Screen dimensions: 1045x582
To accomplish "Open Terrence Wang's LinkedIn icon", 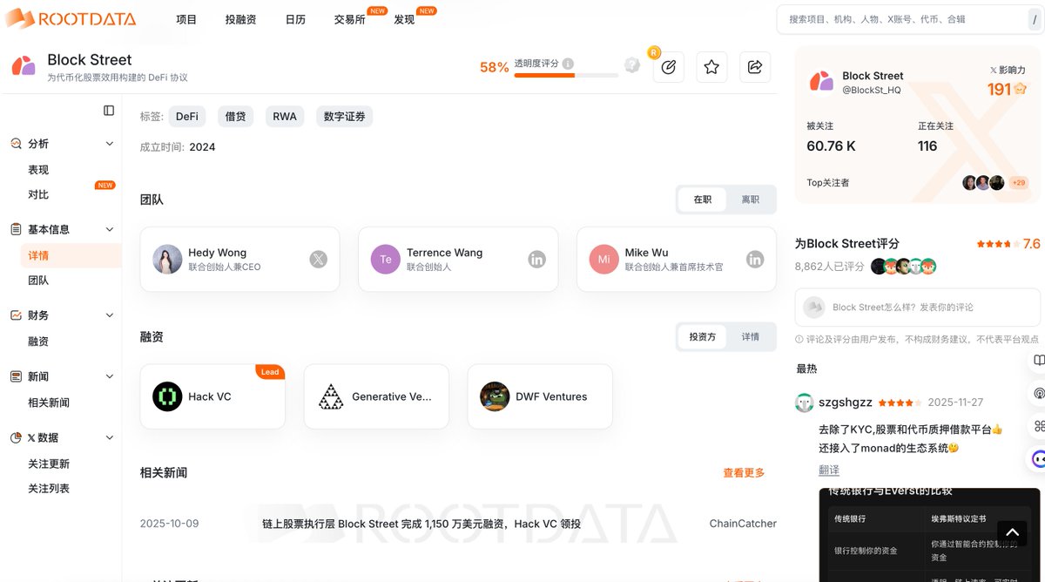I will point(537,259).
